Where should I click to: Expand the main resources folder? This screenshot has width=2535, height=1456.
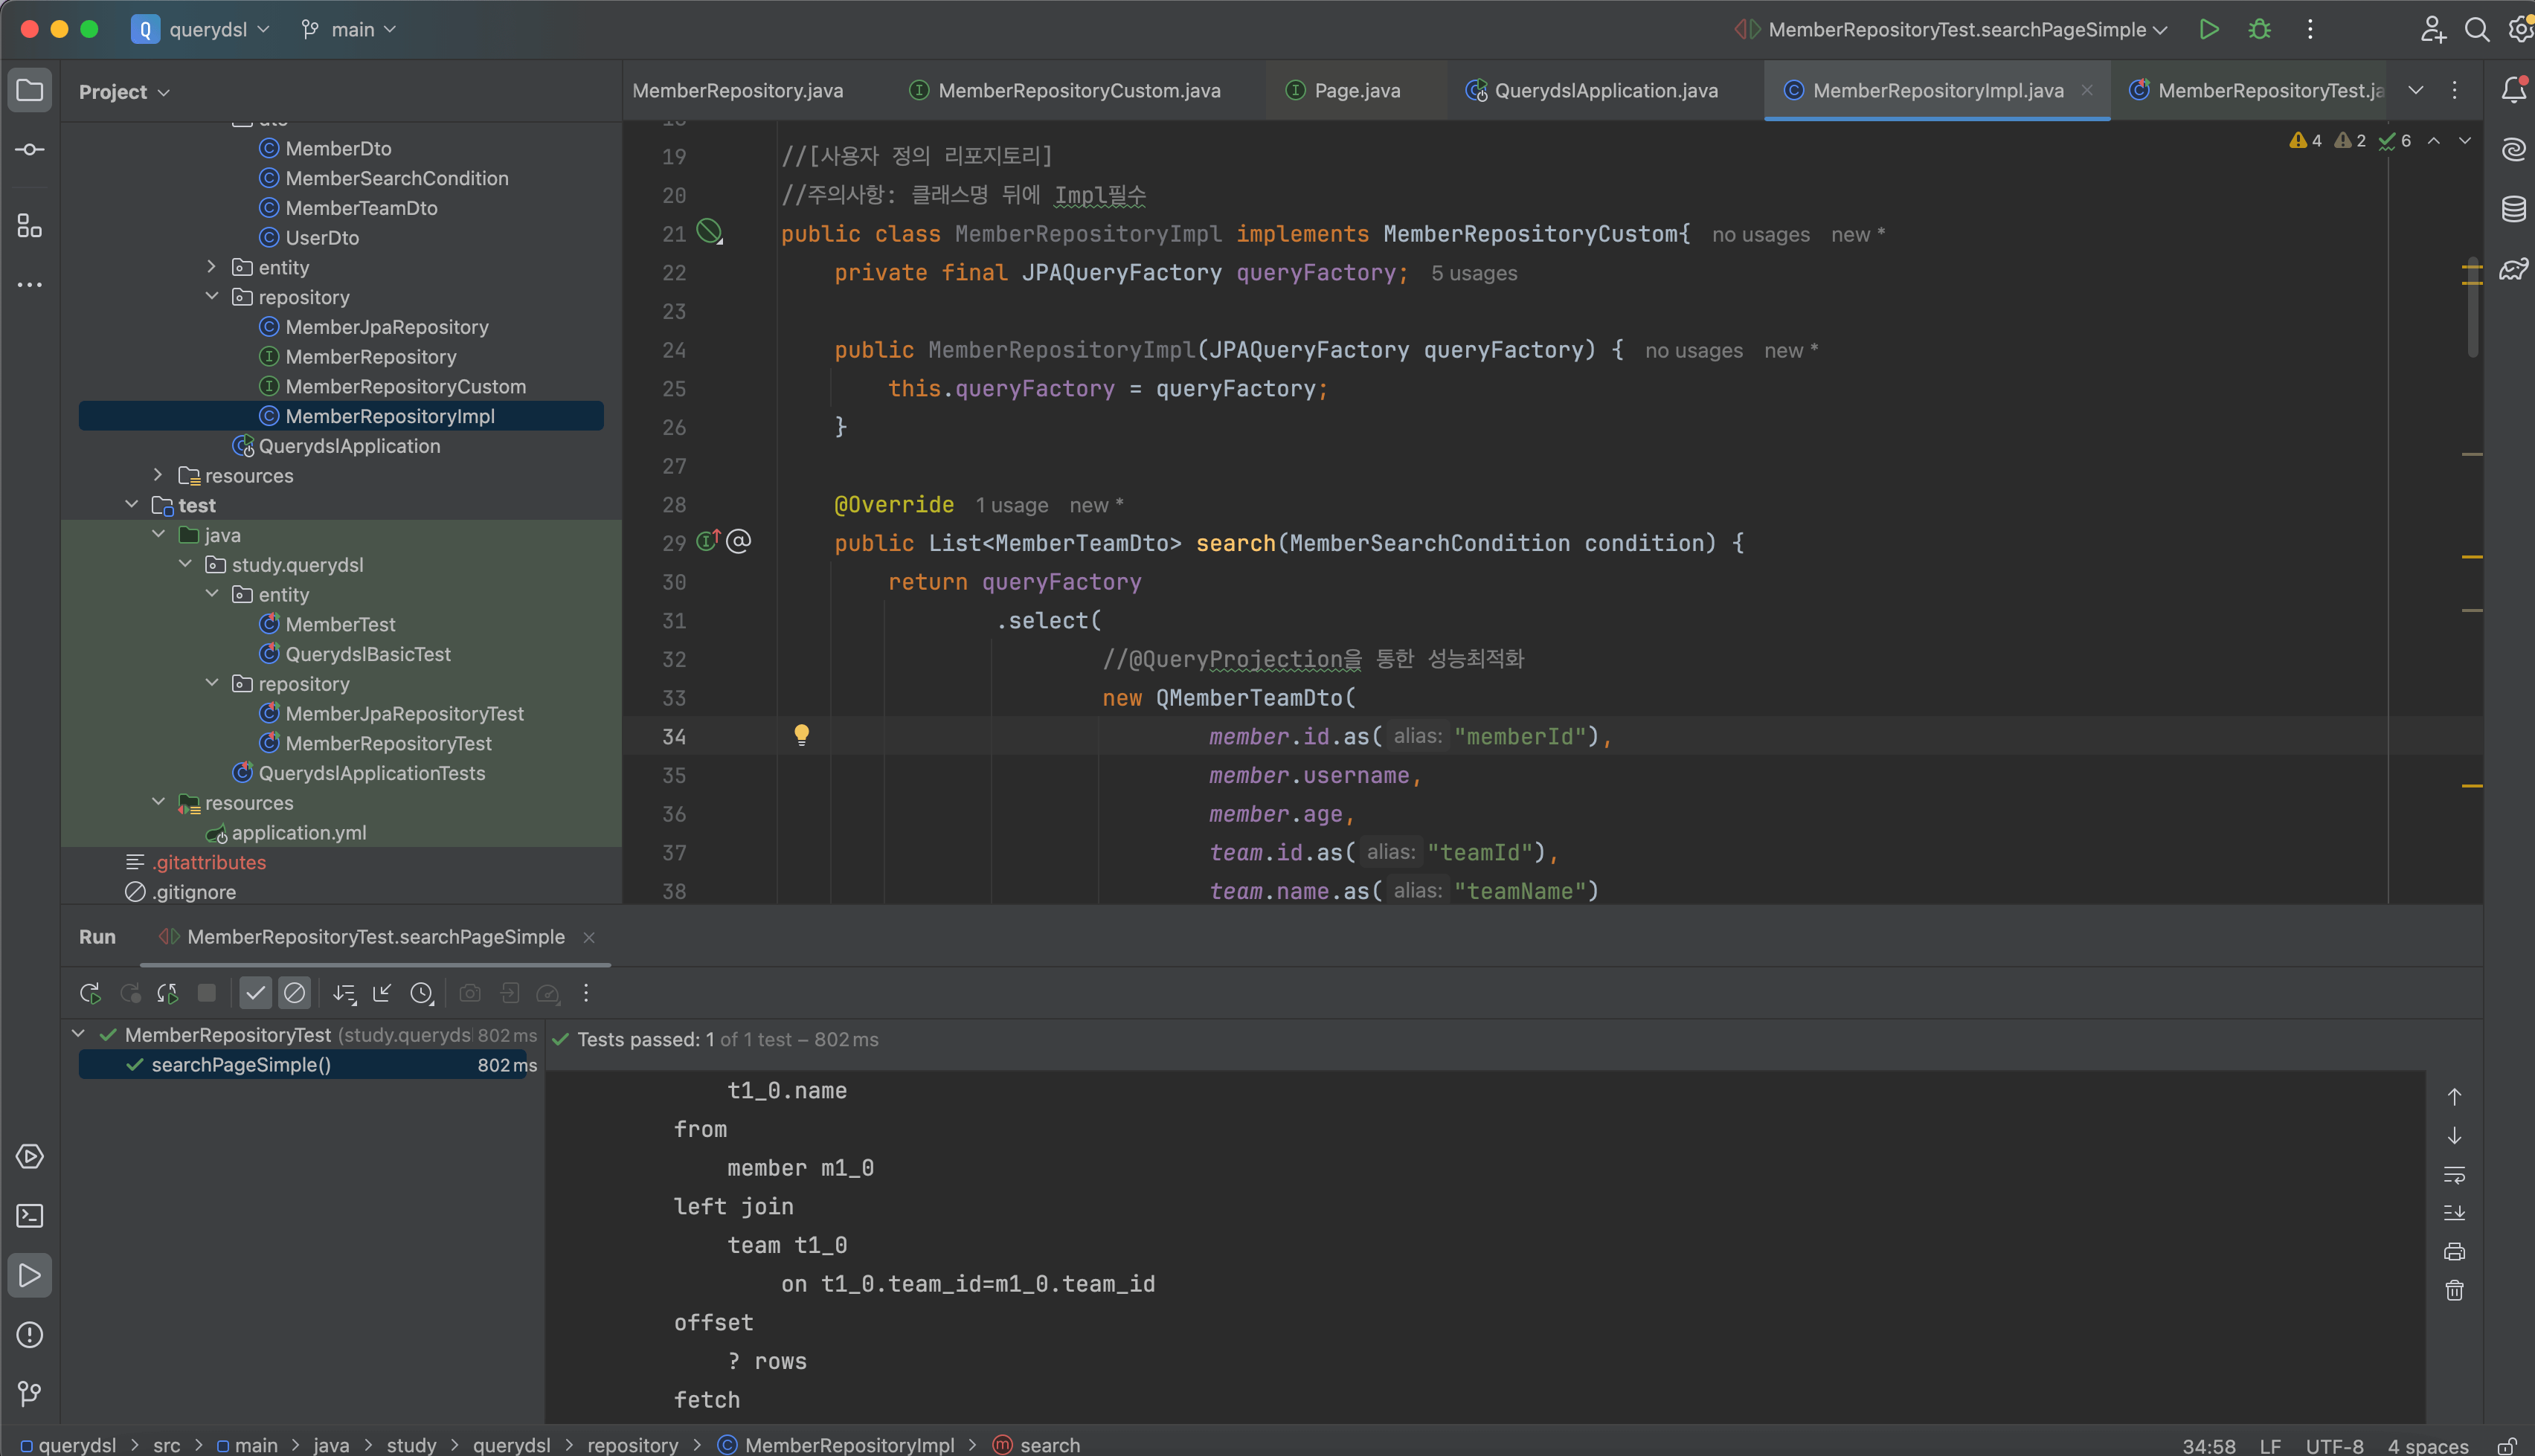(x=158, y=475)
